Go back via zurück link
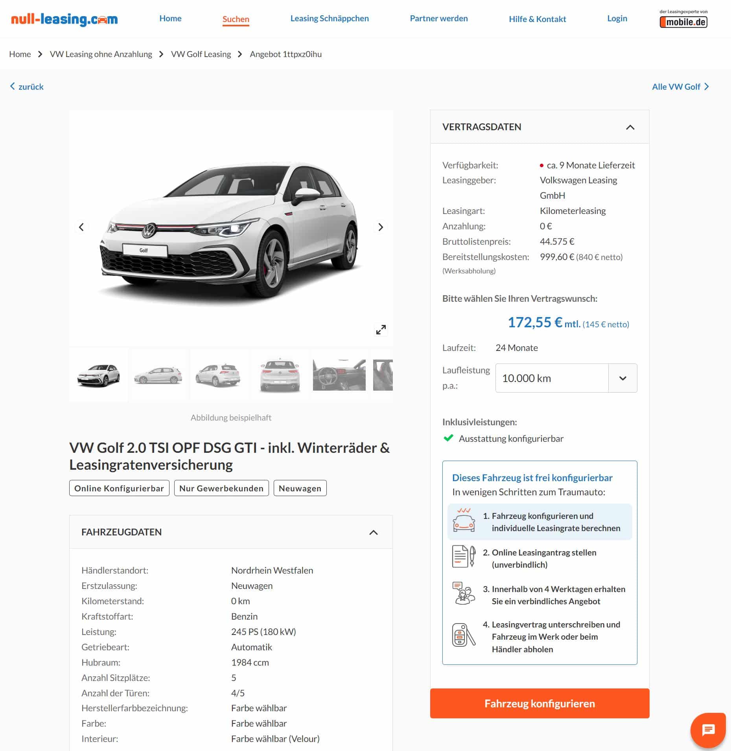731x751 pixels. (27, 87)
